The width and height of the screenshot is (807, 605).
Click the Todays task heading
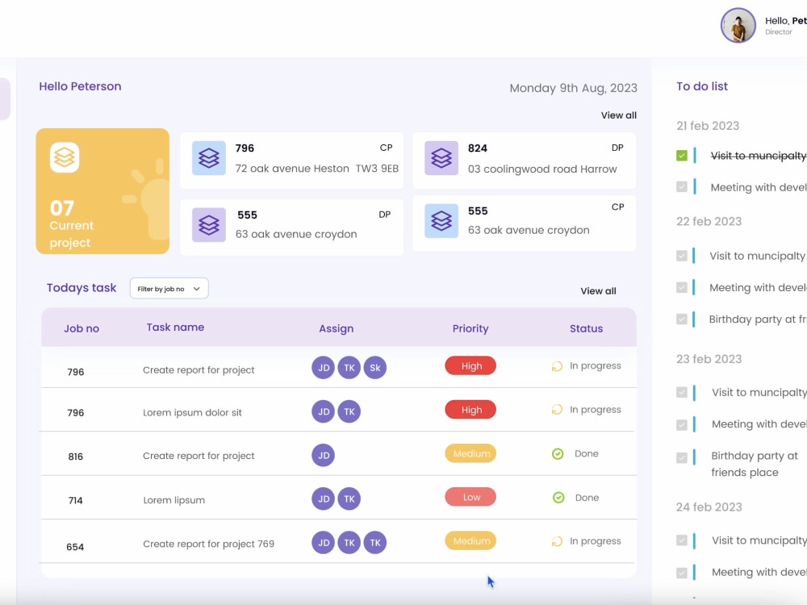tap(82, 288)
